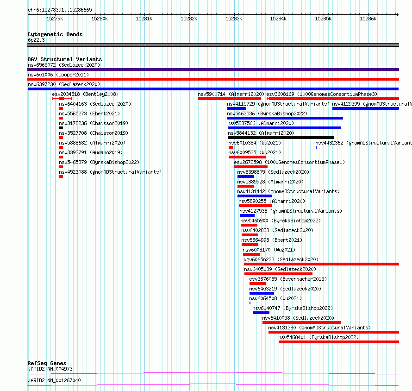This screenshot has height=391, width=412.
Task: Click the esv3676065 (Besenbacher2015) text
Action: click(x=288, y=279)
